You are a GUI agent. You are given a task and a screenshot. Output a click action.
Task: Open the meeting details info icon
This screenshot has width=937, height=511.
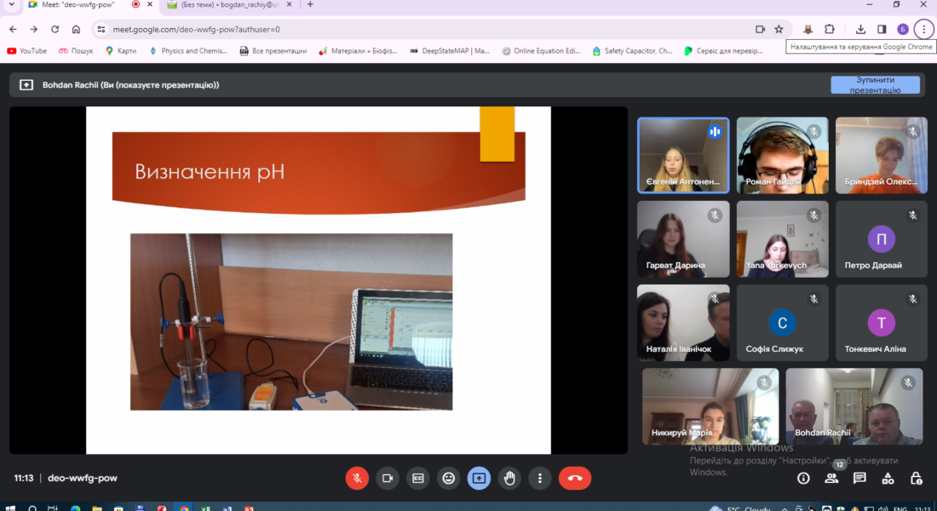pos(803,479)
